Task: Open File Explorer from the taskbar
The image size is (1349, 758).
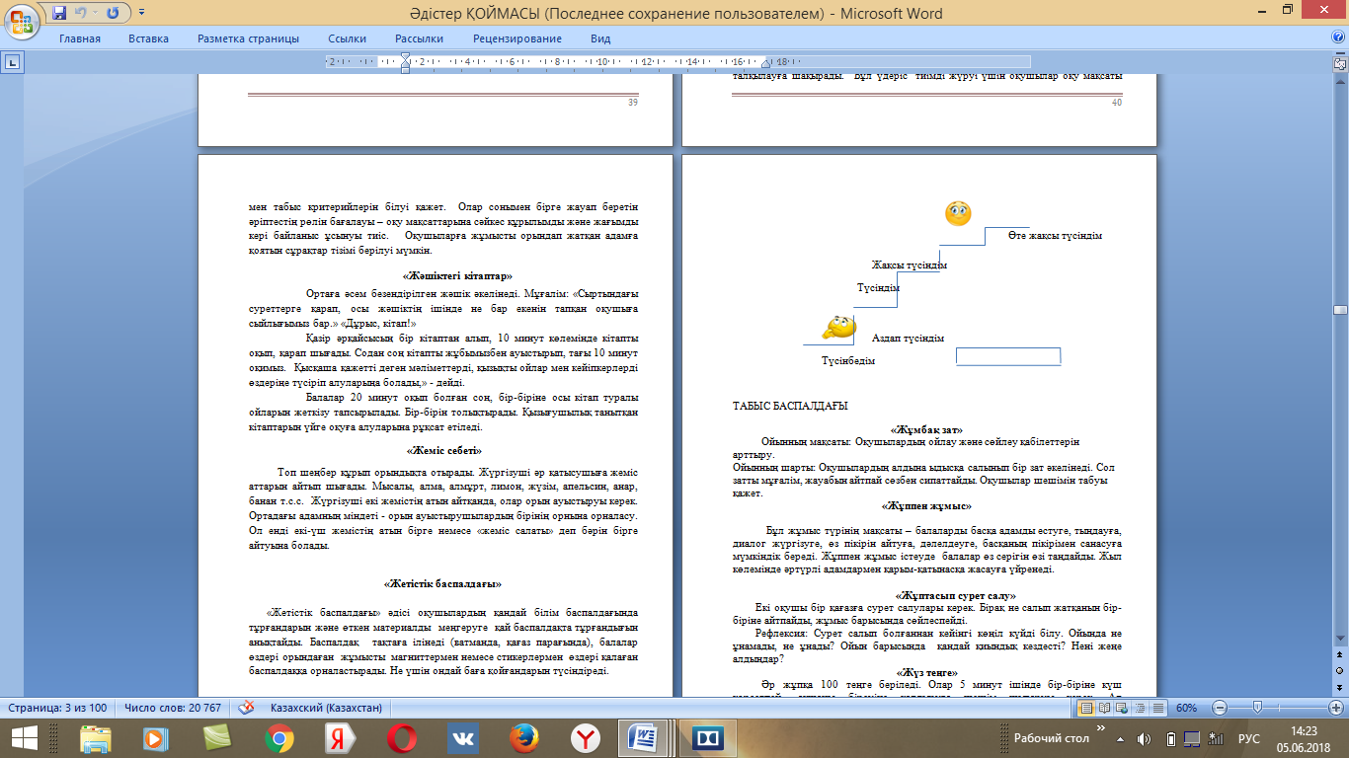Action: (x=96, y=737)
